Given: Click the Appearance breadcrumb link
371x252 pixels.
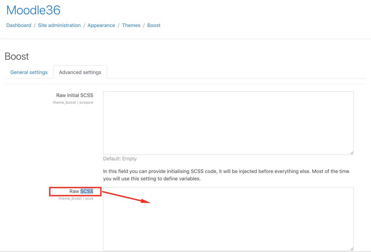Looking at the screenshot, I should pyautogui.click(x=101, y=25).
